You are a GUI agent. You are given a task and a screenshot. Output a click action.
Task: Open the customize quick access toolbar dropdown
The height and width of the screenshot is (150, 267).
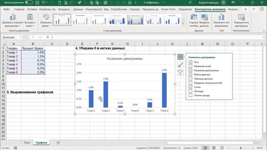tap(136, 2)
